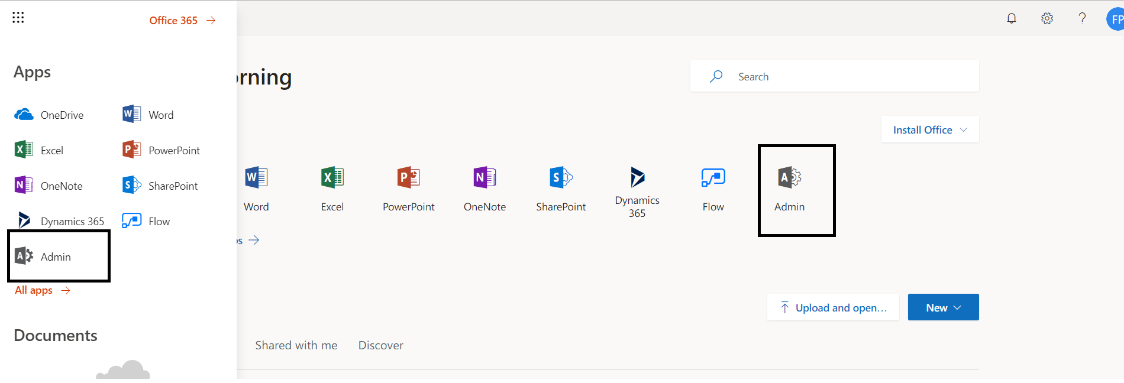Open the settings gear
1124x383 pixels.
[x=1047, y=18]
